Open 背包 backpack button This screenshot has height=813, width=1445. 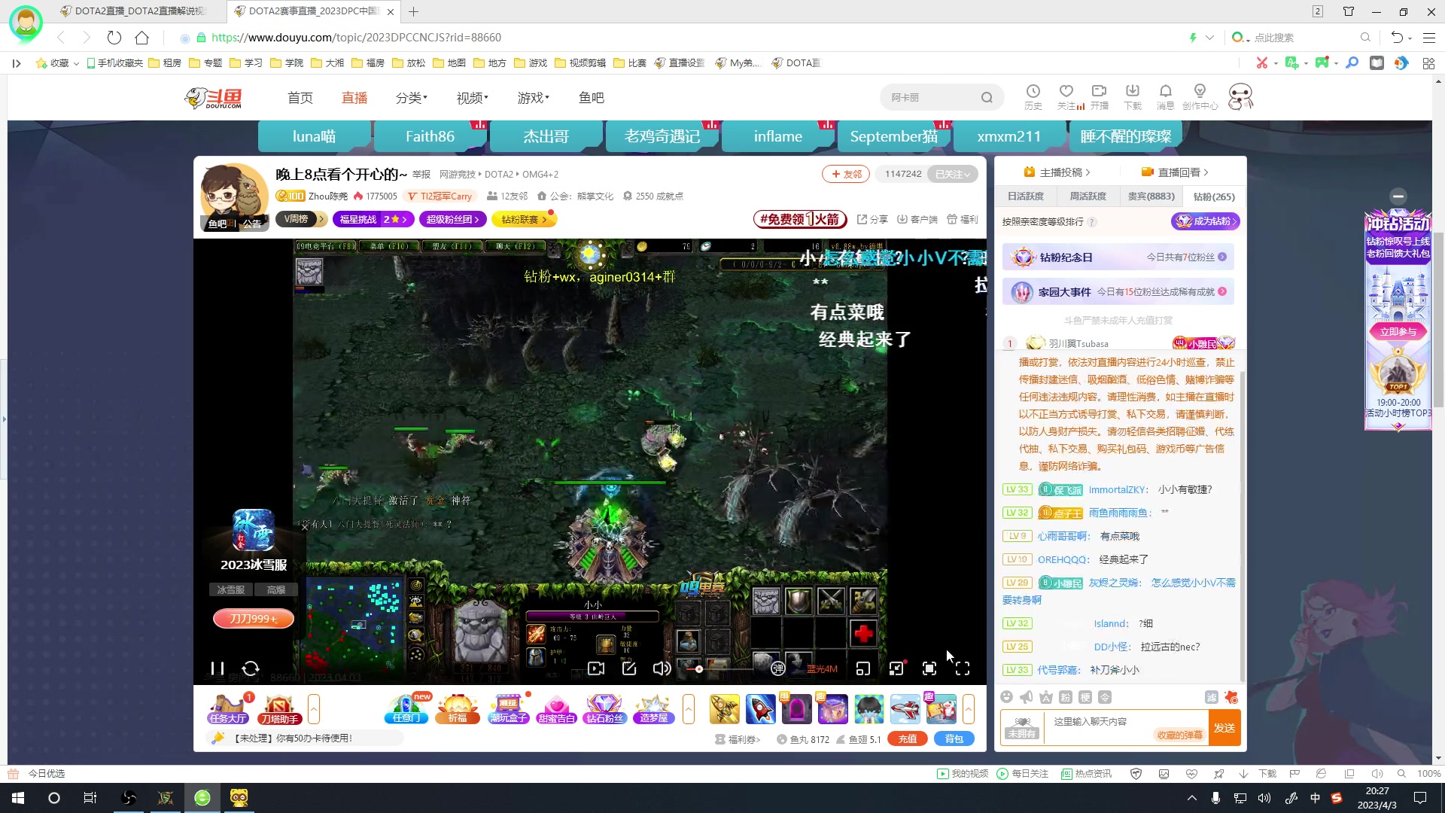click(954, 739)
